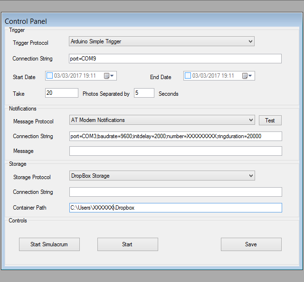Click the Message label
Image resolution: width=304 pixels, height=282 pixels.
click(23, 151)
